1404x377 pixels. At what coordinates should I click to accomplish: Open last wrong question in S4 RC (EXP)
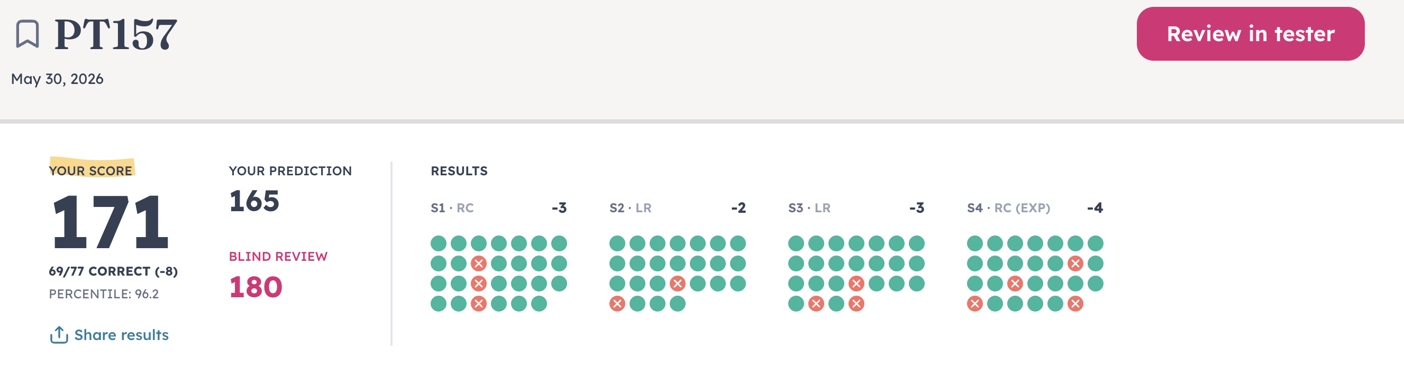pyautogui.click(x=1075, y=304)
